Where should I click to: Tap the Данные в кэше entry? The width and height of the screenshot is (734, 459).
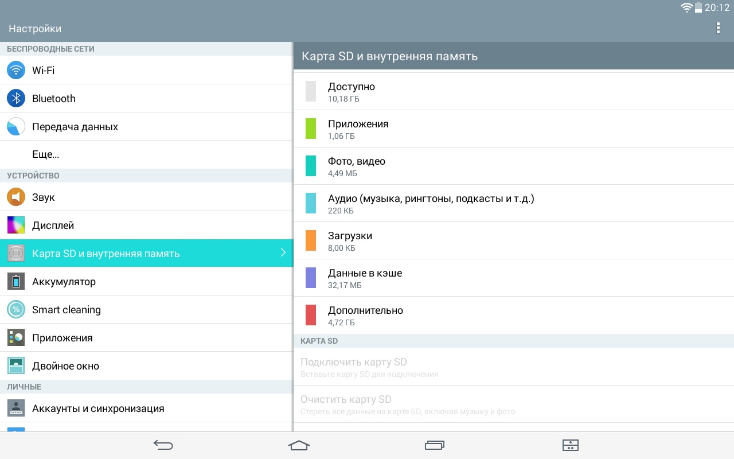click(365, 278)
